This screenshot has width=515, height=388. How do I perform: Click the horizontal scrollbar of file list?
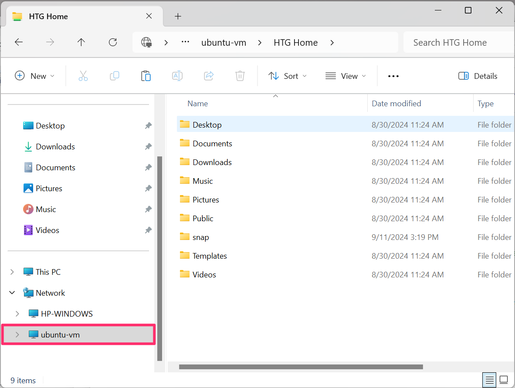(301, 367)
